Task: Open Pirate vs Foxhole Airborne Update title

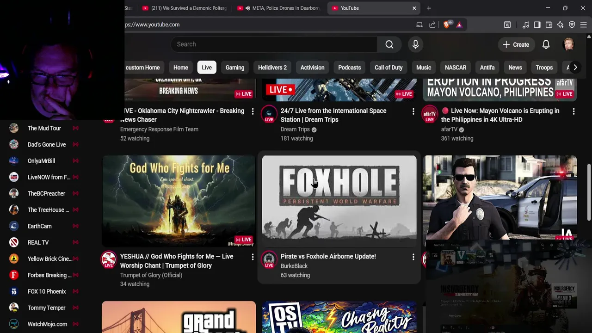Action: click(328, 256)
